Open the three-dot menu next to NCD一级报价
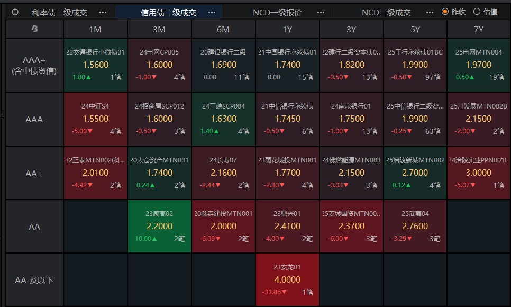Screen dimensions: 511x307 (321, 12)
